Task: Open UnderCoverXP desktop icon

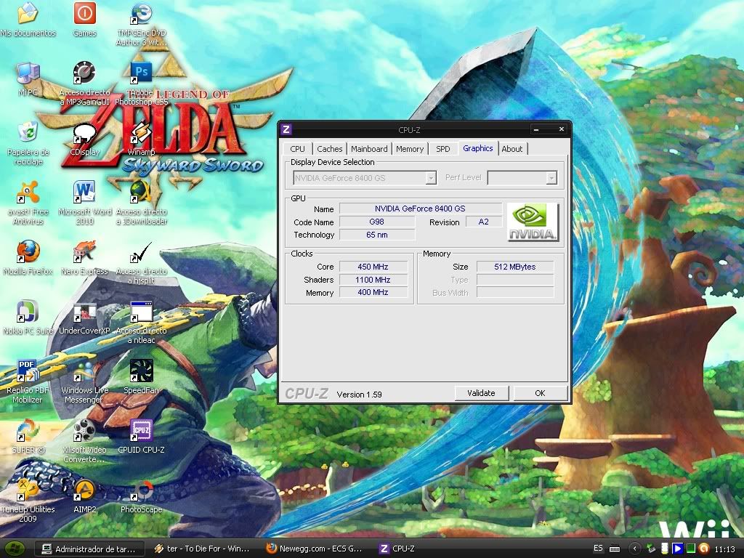Action: (x=84, y=312)
